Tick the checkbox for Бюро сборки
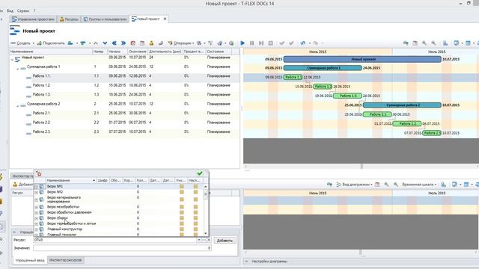This screenshot has height=269, width=479. click(x=37, y=218)
